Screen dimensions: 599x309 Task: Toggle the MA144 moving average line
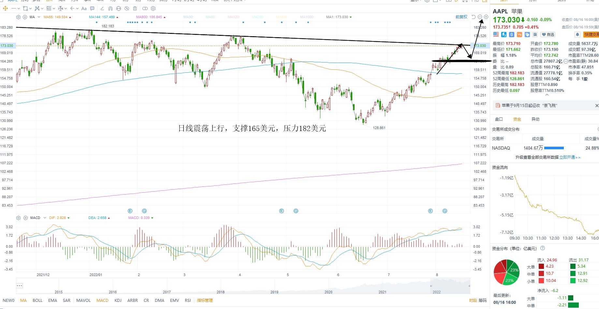pos(104,17)
